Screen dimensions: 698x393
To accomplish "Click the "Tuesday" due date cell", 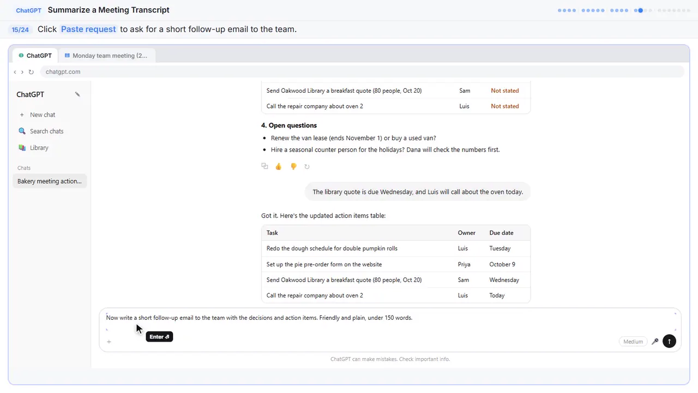I will pyautogui.click(x=500, y=248).
